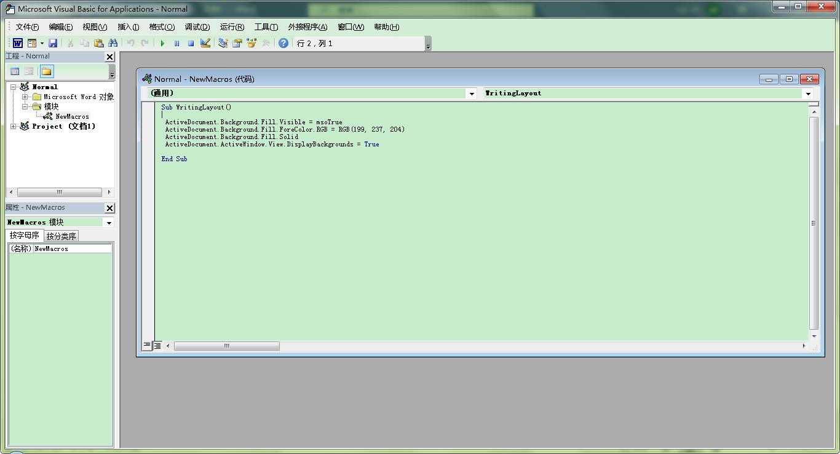The image size is (840, 454).
Task: Switch to Microsoft Word view icon
Action: tap(18, 43)
